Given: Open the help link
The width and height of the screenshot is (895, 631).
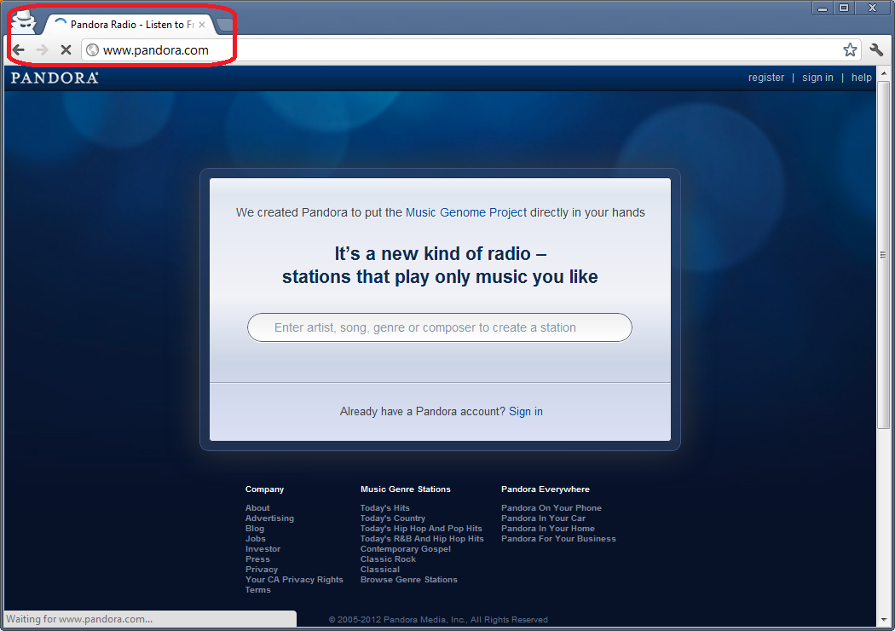Looking at the screenshot, I should click(861, 78).
